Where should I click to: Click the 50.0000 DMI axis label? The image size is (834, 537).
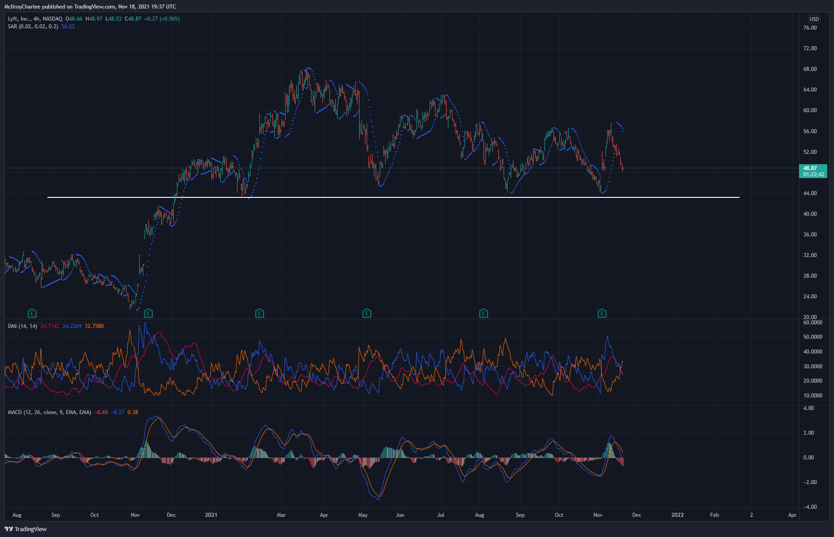pyautogui.click(x=812, y=337)
